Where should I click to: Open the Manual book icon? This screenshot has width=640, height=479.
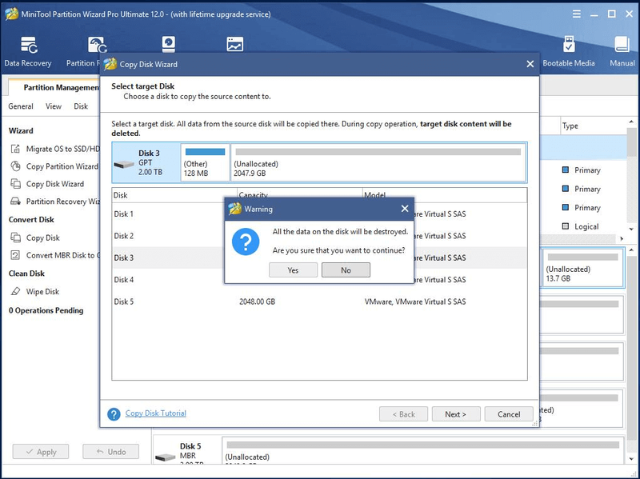click(622, 45)
